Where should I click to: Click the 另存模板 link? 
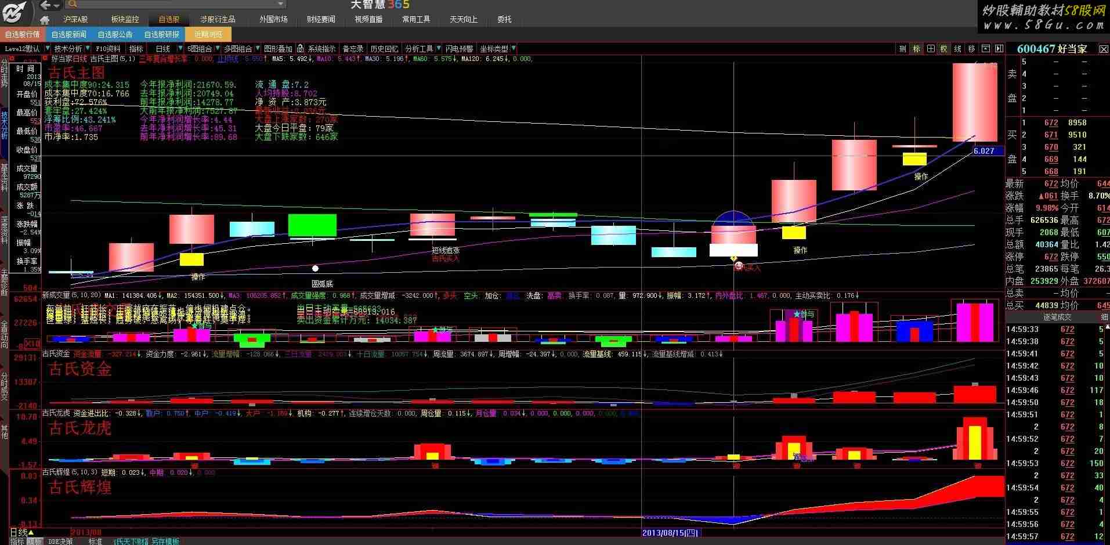(165, 541)
